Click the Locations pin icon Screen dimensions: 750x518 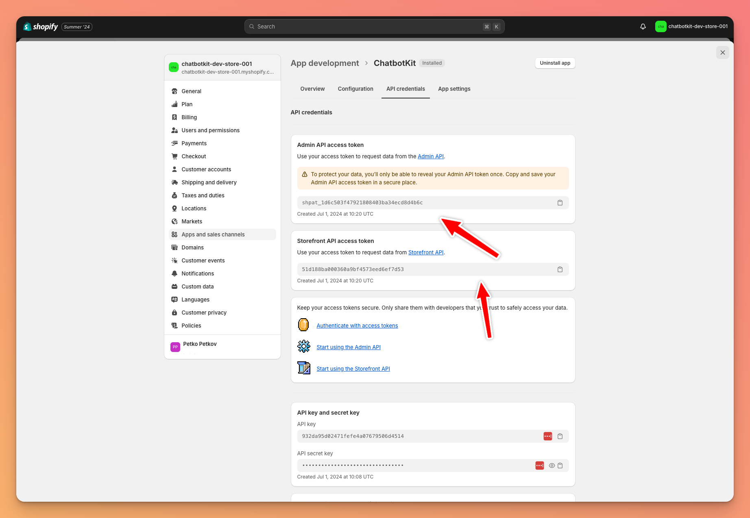tap(174, 208)
